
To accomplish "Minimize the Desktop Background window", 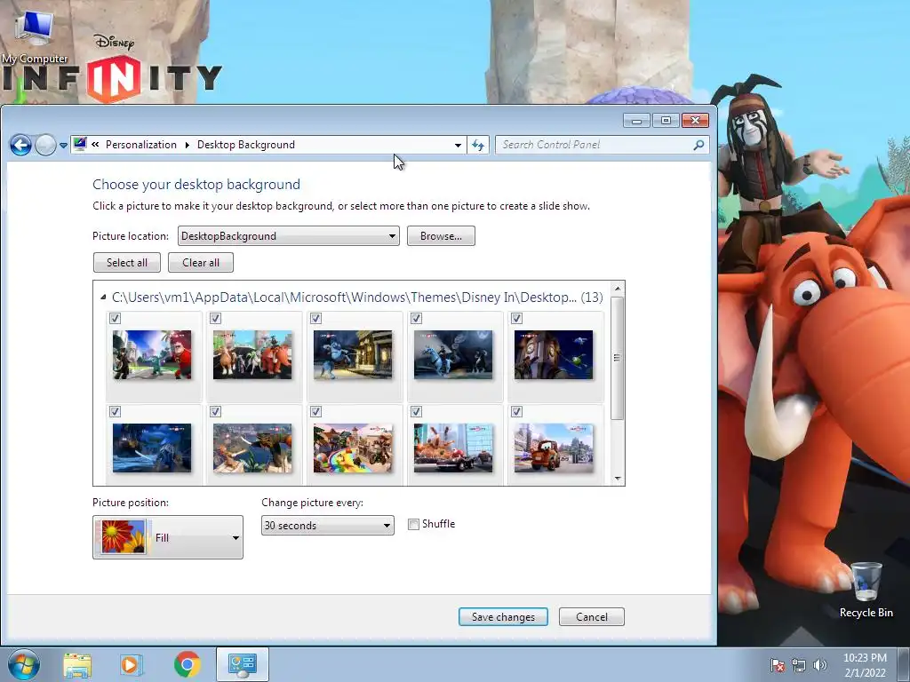I will point(636,121).
